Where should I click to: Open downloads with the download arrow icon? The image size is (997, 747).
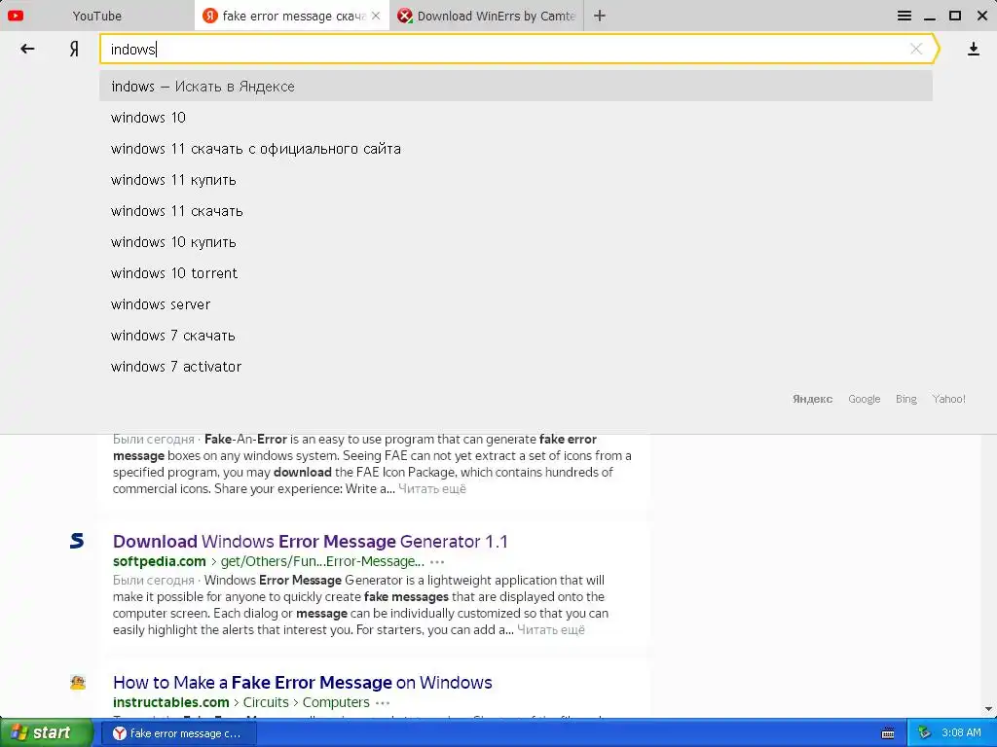(973, 49)
